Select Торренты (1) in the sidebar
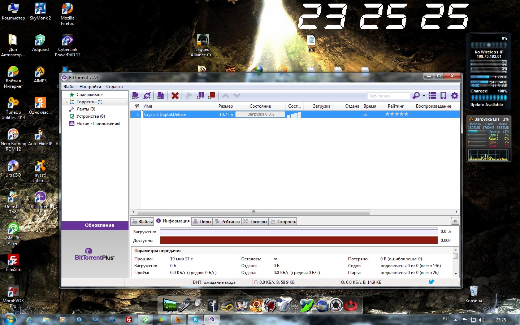Image resolution: width=520 pixels, height=325 pixels. click(x=90, y=102)
